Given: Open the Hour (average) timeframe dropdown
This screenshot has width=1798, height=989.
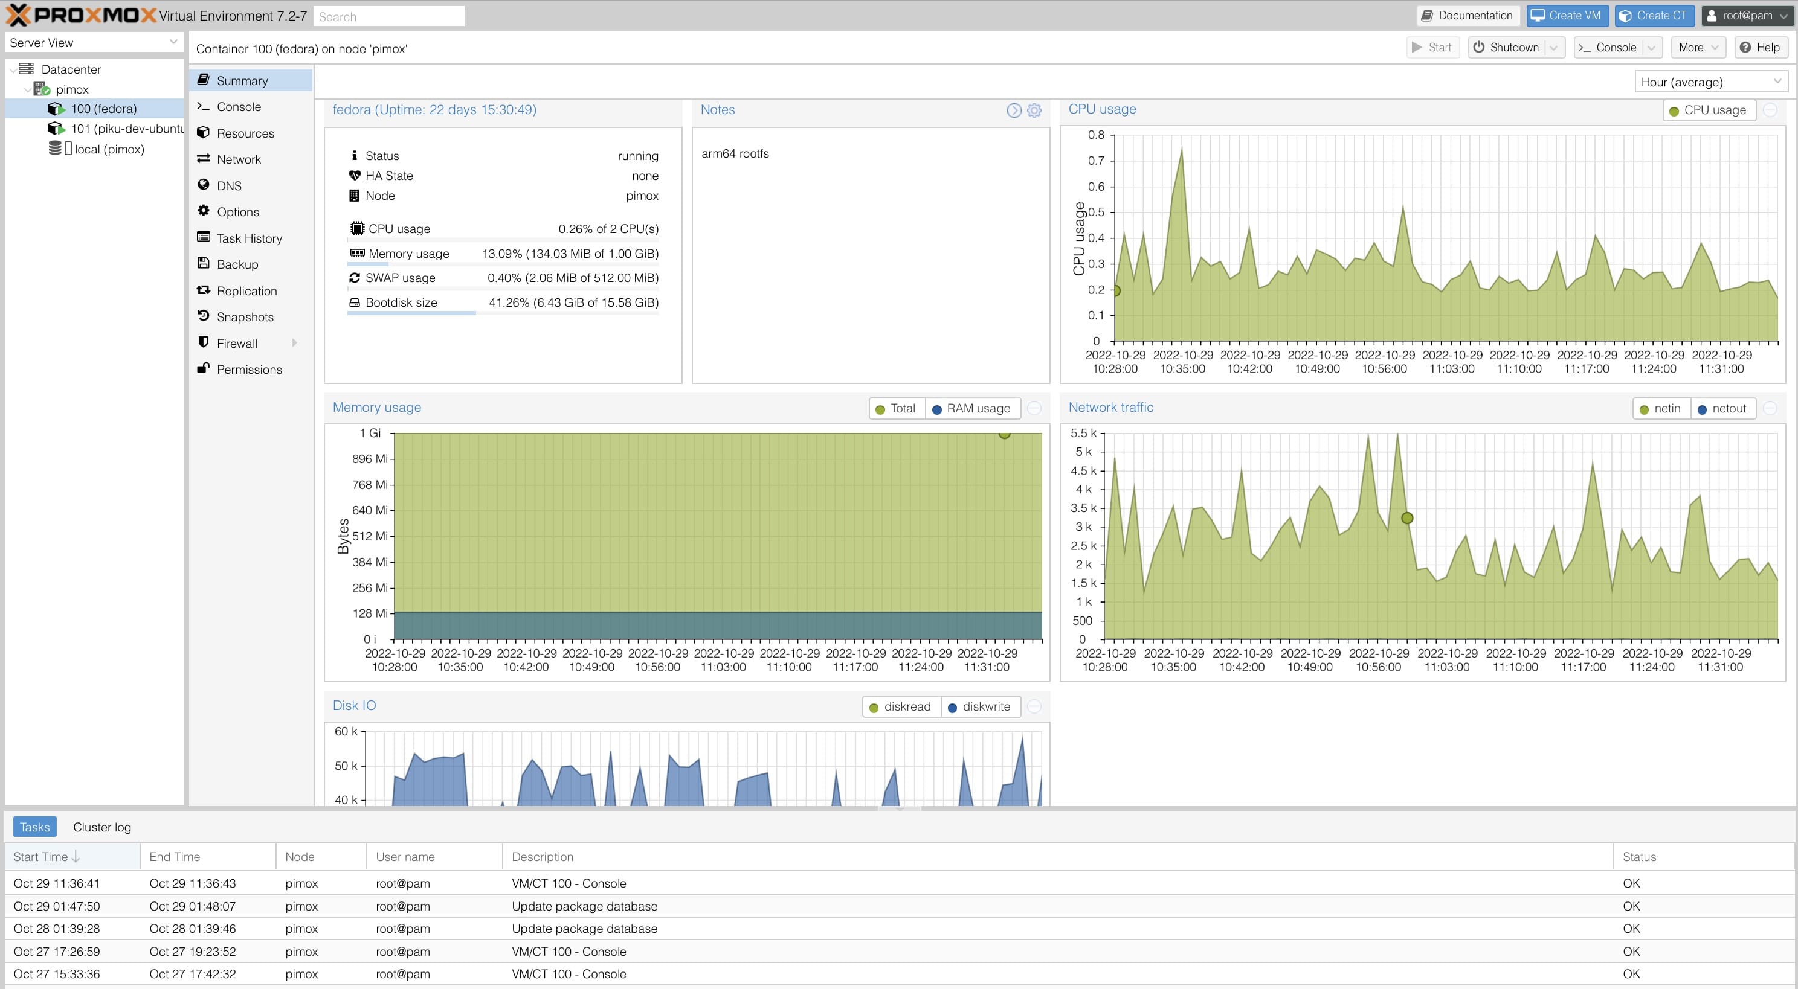Looking at the screenshot, I should coord(1711,82).
